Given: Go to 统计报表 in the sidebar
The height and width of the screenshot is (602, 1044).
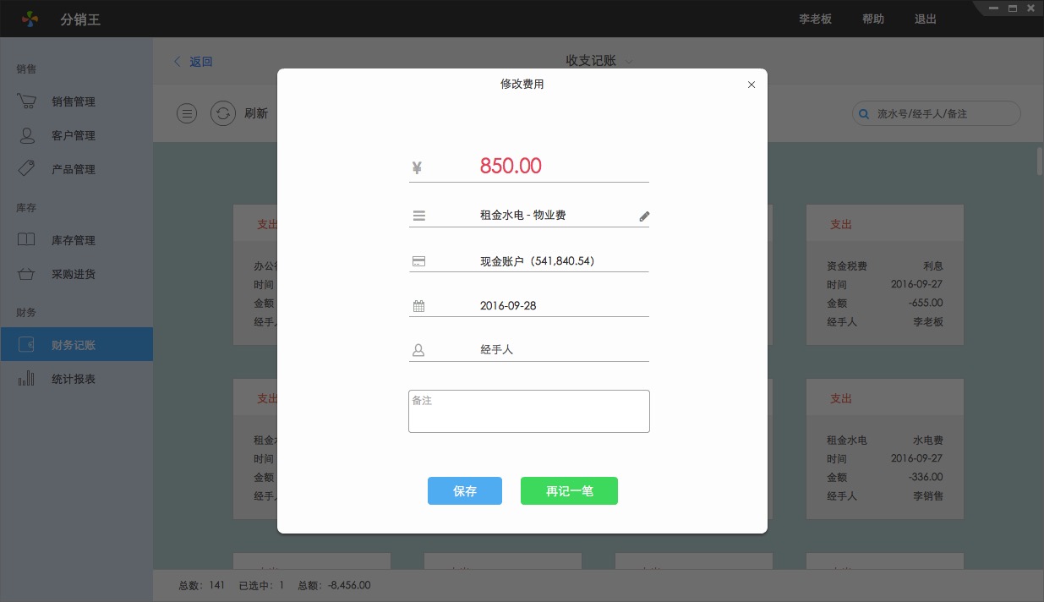Looking at the screenshot, I should [73, 379].
